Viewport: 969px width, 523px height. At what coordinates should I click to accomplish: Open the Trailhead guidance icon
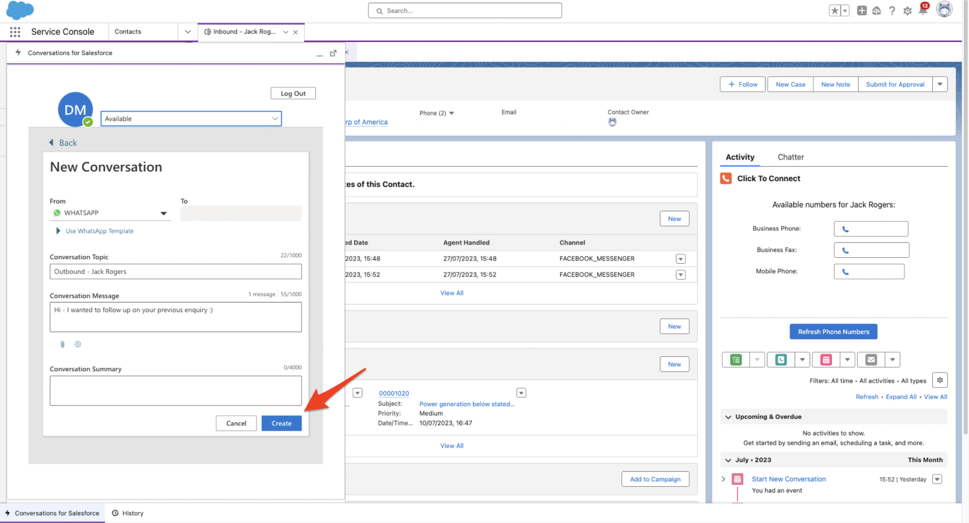[x=877, y=11]
